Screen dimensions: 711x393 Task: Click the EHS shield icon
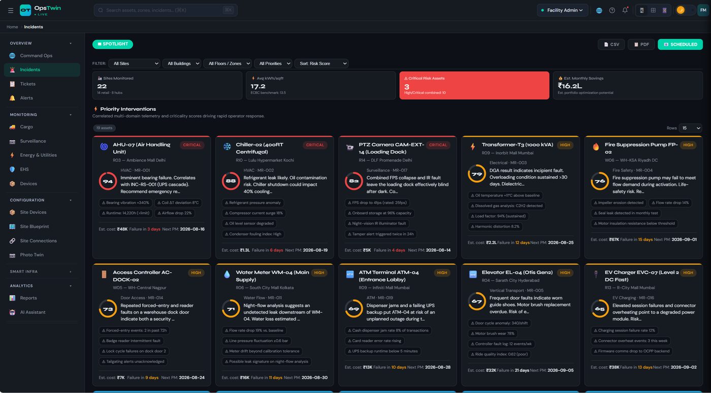12,170
